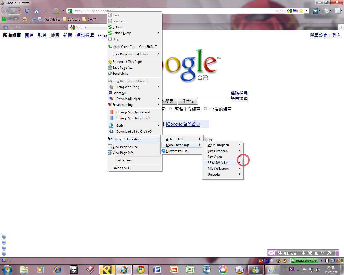The image size is (344, 275).
Task: Open the green Downloads toolbar icon
Action: pyautogui.click(x=56, y=11)
